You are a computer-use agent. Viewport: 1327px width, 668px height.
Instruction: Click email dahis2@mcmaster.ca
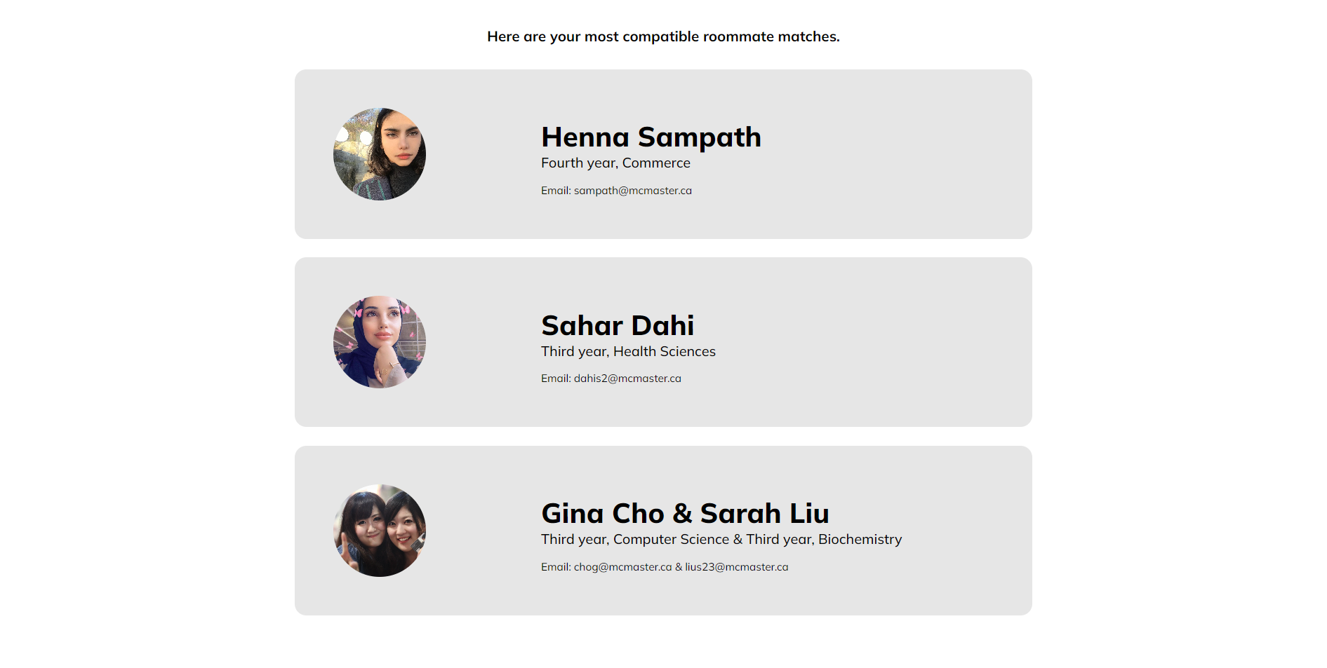627,379
